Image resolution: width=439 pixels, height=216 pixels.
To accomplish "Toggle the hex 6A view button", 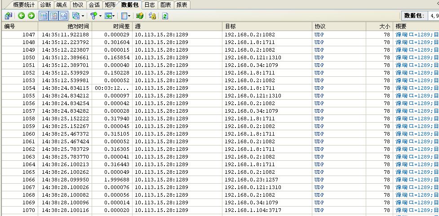I will pyautogui.click(x=63, y=16).
